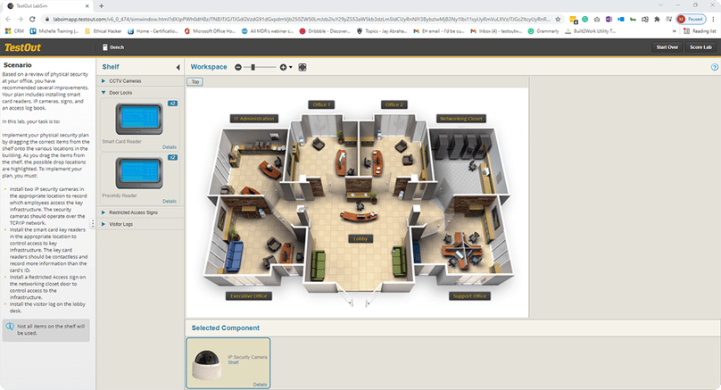Click the info icon beside shelf note
The height and width of the screenshot is (390, 721).
click(10, 327)
